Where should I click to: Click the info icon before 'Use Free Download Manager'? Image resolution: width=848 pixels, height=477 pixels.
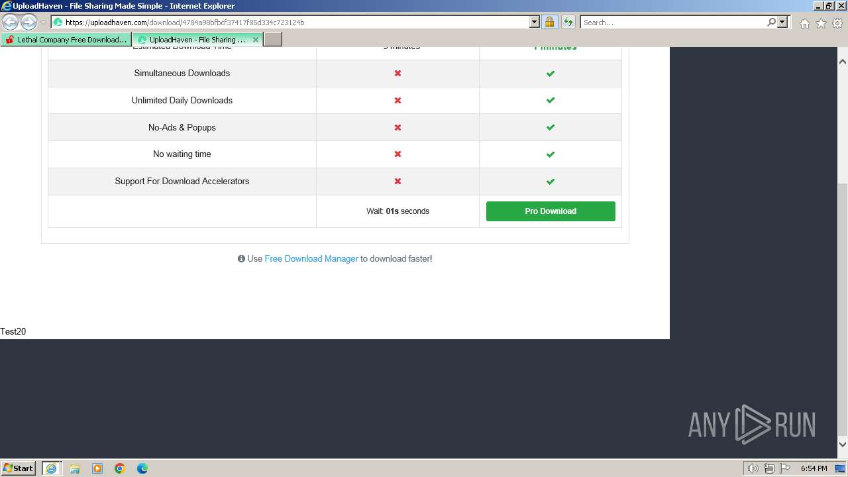pos(241,259)
